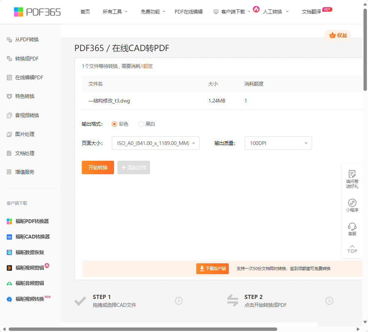Click the flame badge near 人工转换

click(x=256, y=9)
